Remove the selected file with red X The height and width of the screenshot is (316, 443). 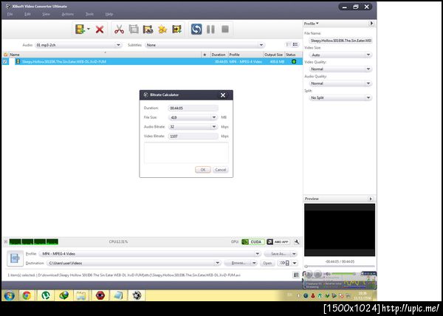(100, 29)
